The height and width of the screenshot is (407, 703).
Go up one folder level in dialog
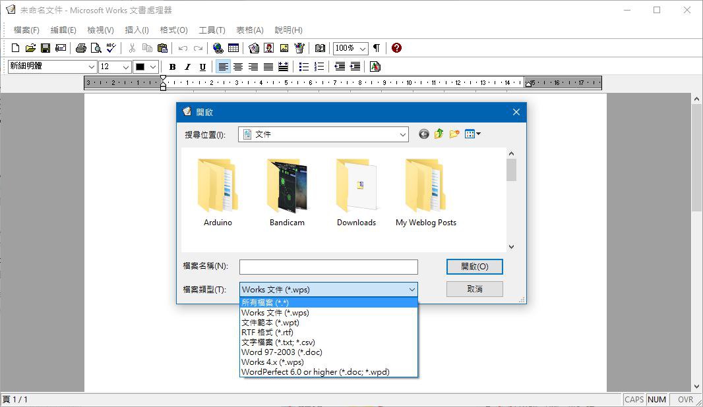click(439, 134)
